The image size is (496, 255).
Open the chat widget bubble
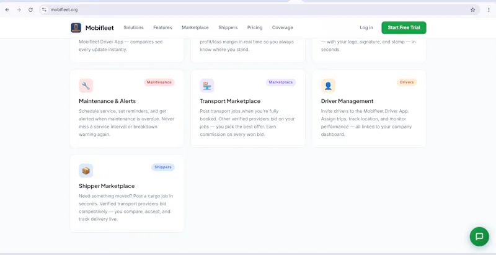click(x=479, y=236)
